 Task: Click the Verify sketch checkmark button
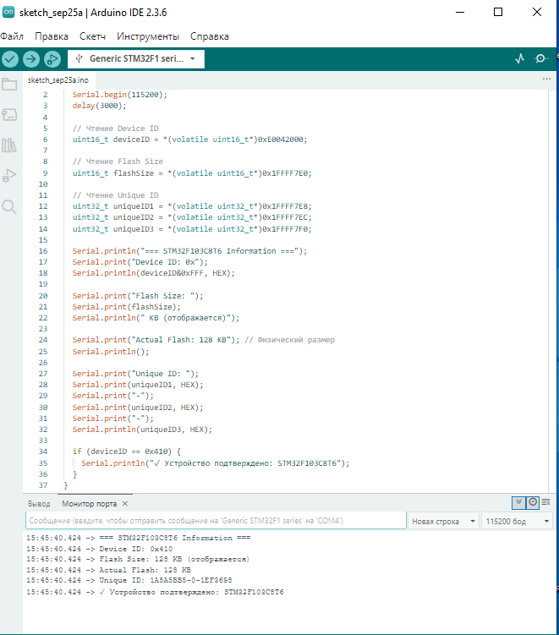[x=10, y=59]
